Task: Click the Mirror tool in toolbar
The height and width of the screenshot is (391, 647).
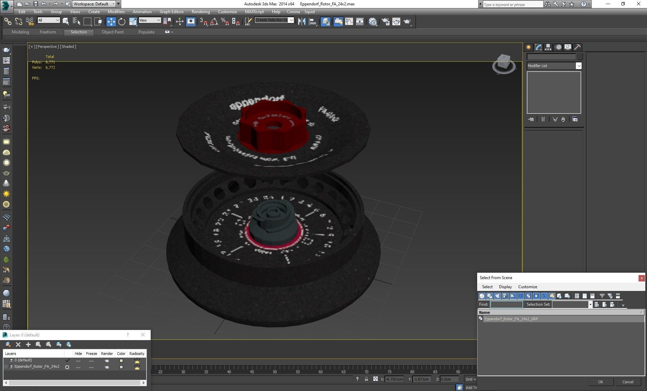Action: 302,22
